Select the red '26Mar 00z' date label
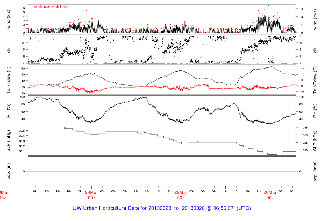The image size is (324, 221). (270, 195)
